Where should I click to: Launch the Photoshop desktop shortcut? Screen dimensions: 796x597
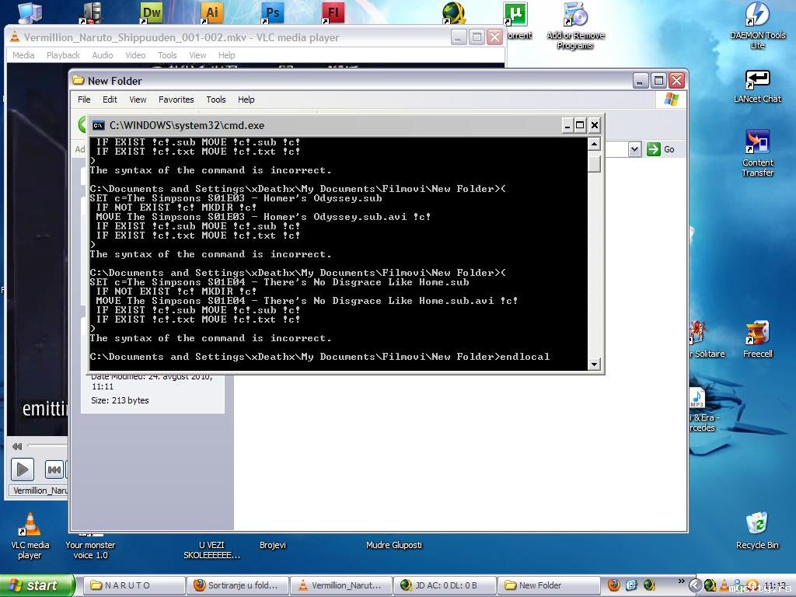coord(273,12)
